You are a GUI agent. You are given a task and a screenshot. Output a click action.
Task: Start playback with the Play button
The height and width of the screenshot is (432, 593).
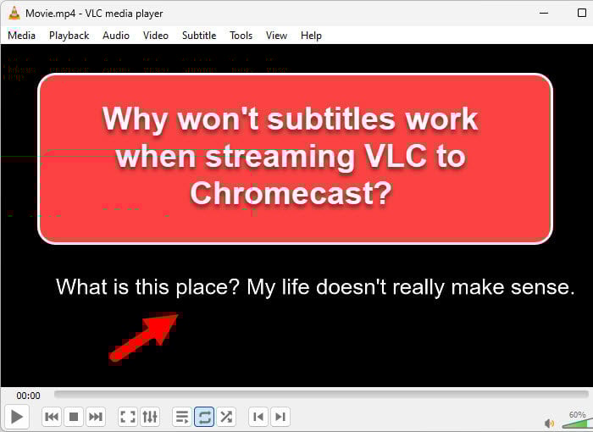point(17,417)
